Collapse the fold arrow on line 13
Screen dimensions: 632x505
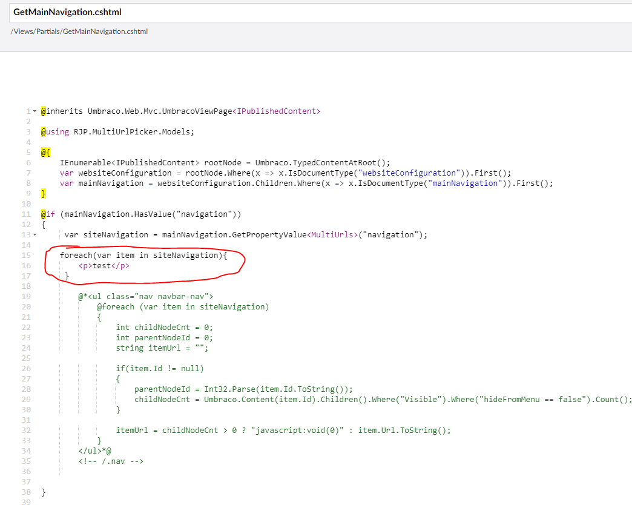click(x=35, y=234)
